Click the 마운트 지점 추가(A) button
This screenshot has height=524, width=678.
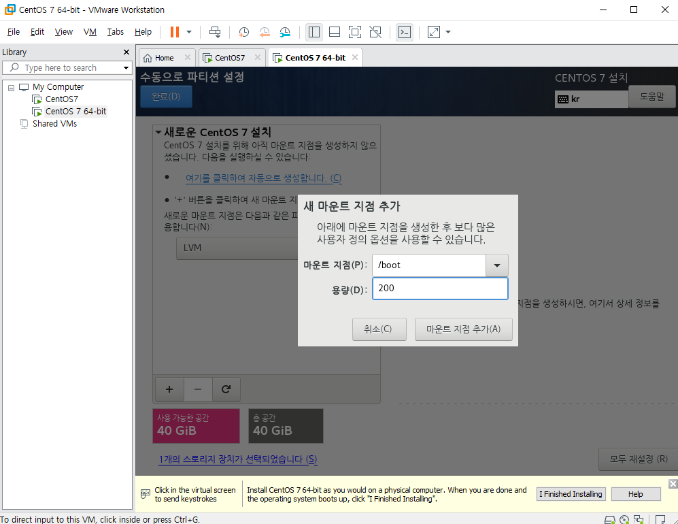[x=464, y=329]
